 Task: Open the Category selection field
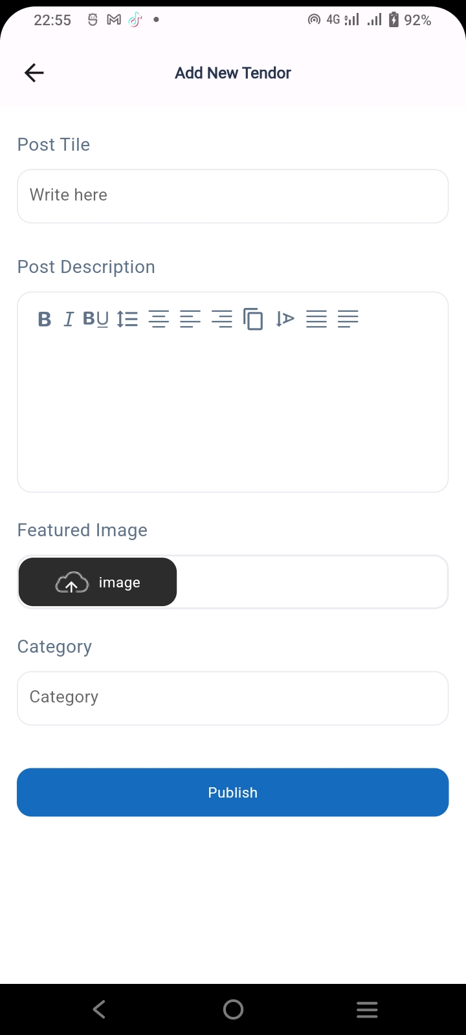(x=233, y=697)
